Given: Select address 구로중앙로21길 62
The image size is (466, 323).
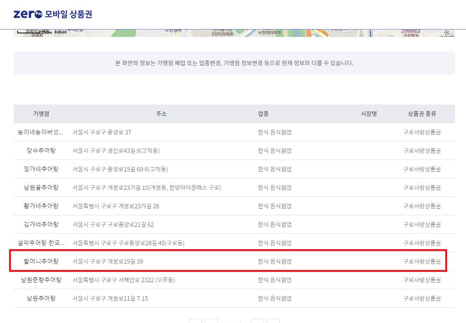Looking at the screenshot, I should [x=113, y=224].
